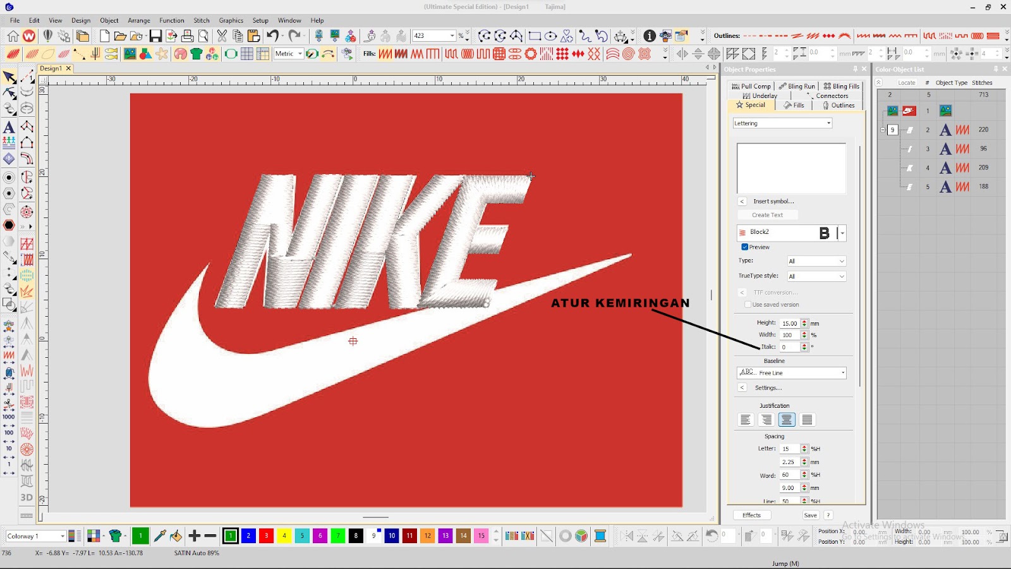Click Locate in Color-Object List
Viewport: 1011px width, 569px height.
coord(906,83)
